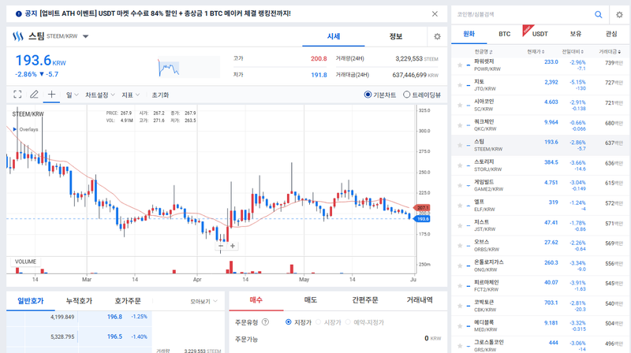Image resolution: width=631 pixels, height=353 pixels.
Task: Star 파워렛저 as favorite
Action: tap(460, 65)
